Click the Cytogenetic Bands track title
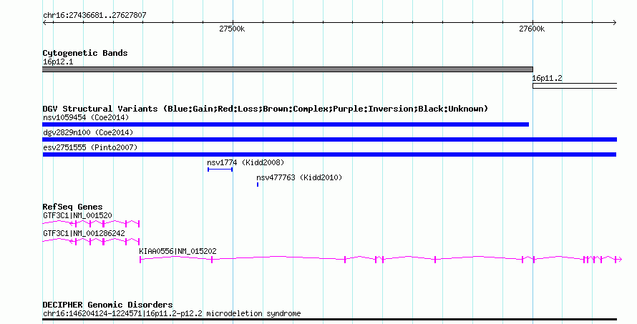The height and width of the screenshot is (324, 637). (x=85, y=53)
